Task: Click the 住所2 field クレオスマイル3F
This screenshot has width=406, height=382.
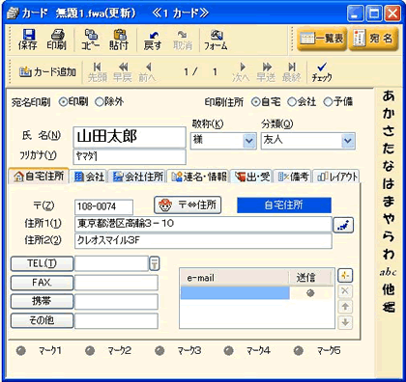Action: (x=203, y=241)
